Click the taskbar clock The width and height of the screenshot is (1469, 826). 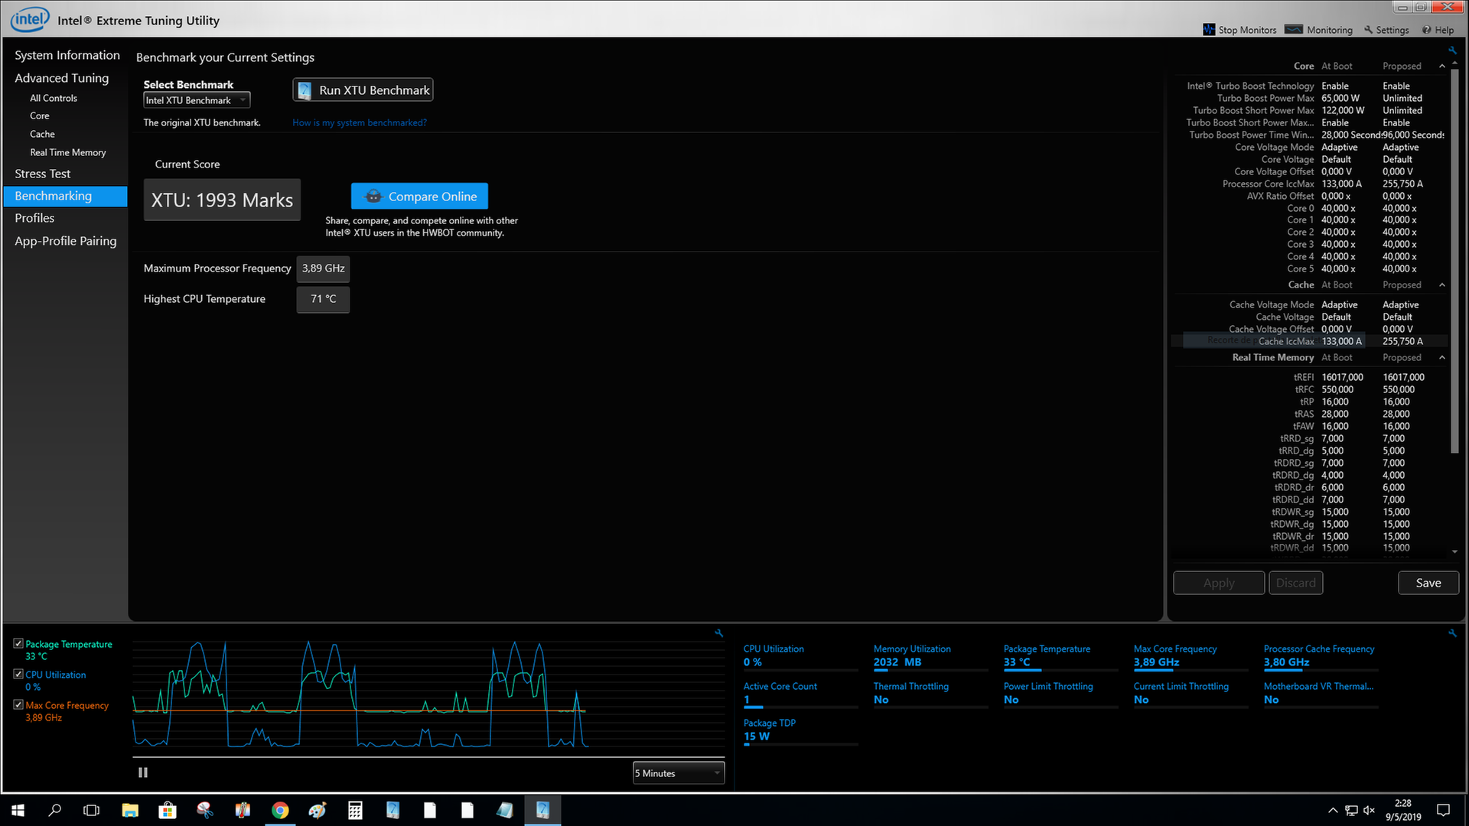click(1403, 811)
